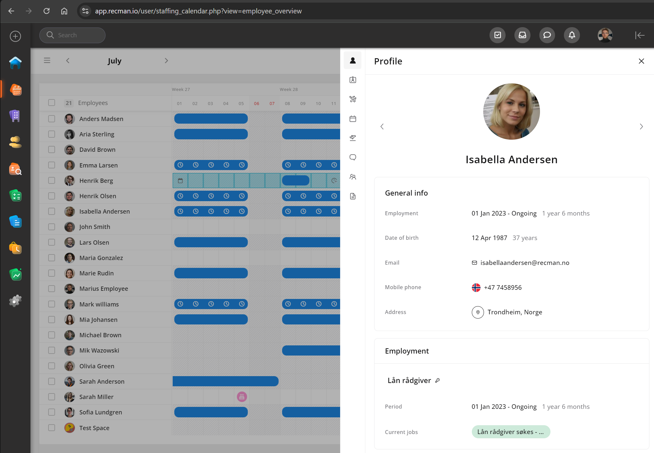654x453 pixels.
Task: Open the staffing calendar sidebar icon
Action: 16,89
